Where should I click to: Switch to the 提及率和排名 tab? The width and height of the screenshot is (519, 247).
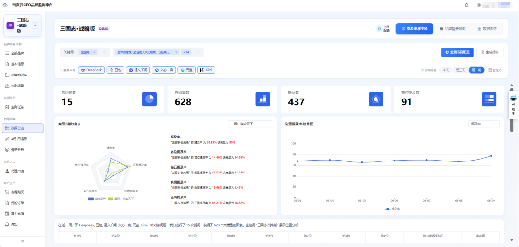(414, 29)
